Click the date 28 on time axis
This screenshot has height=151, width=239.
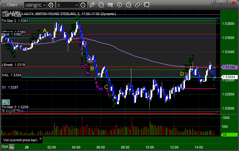pos(27,147)
